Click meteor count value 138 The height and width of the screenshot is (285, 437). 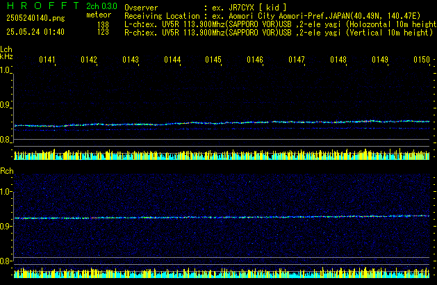pyautogui.click(x=103, y=25)
